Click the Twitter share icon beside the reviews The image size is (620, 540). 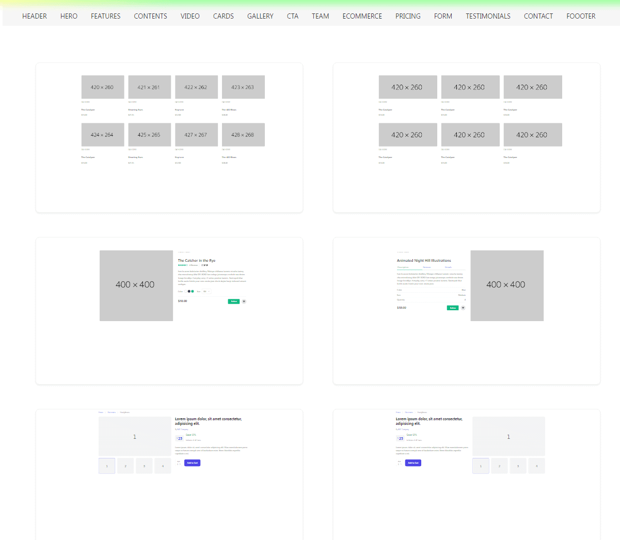pyautogui.click(x=204, y=265)
